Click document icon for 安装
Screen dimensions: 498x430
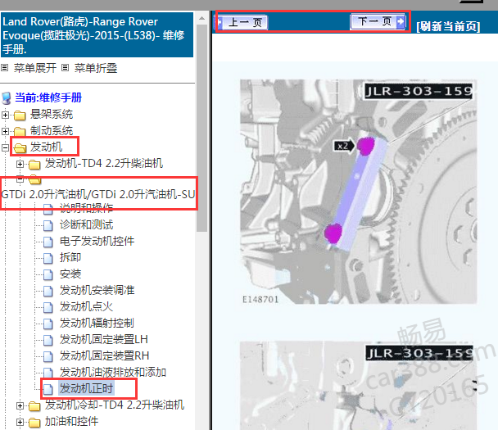point(48,274)
